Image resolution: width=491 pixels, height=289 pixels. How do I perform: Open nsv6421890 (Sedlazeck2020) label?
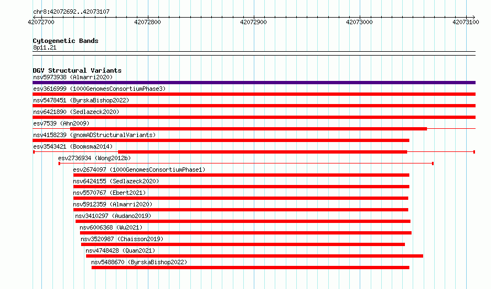click(76, 112)
